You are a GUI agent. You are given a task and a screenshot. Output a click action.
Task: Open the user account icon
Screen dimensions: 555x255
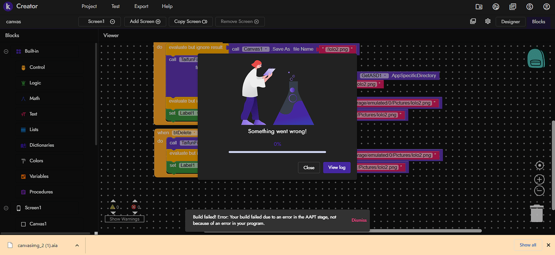(546, 6)
